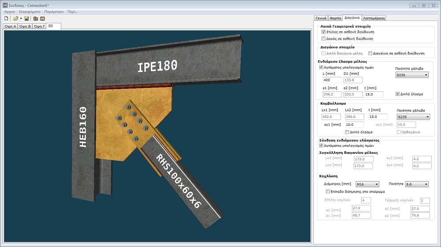The width and height of the screenshot is (441, 247).
Task: Switch to the Φορτία tab
Action: (x=335, y=18)
